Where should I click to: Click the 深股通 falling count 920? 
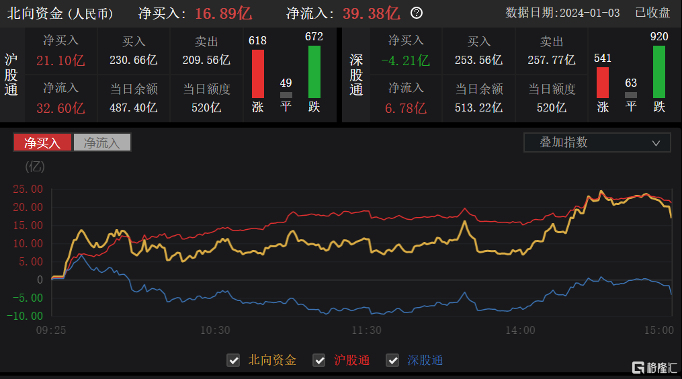[x=659, y=37]
